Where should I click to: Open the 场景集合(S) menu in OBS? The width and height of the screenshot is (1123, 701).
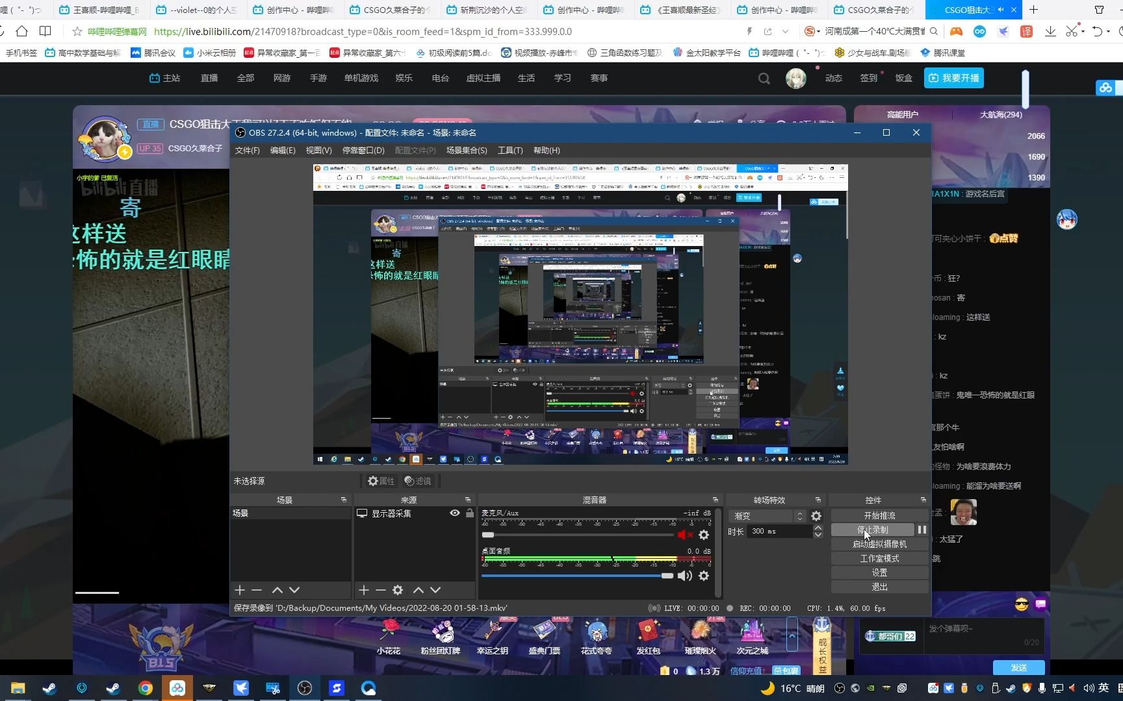point(467,151)
